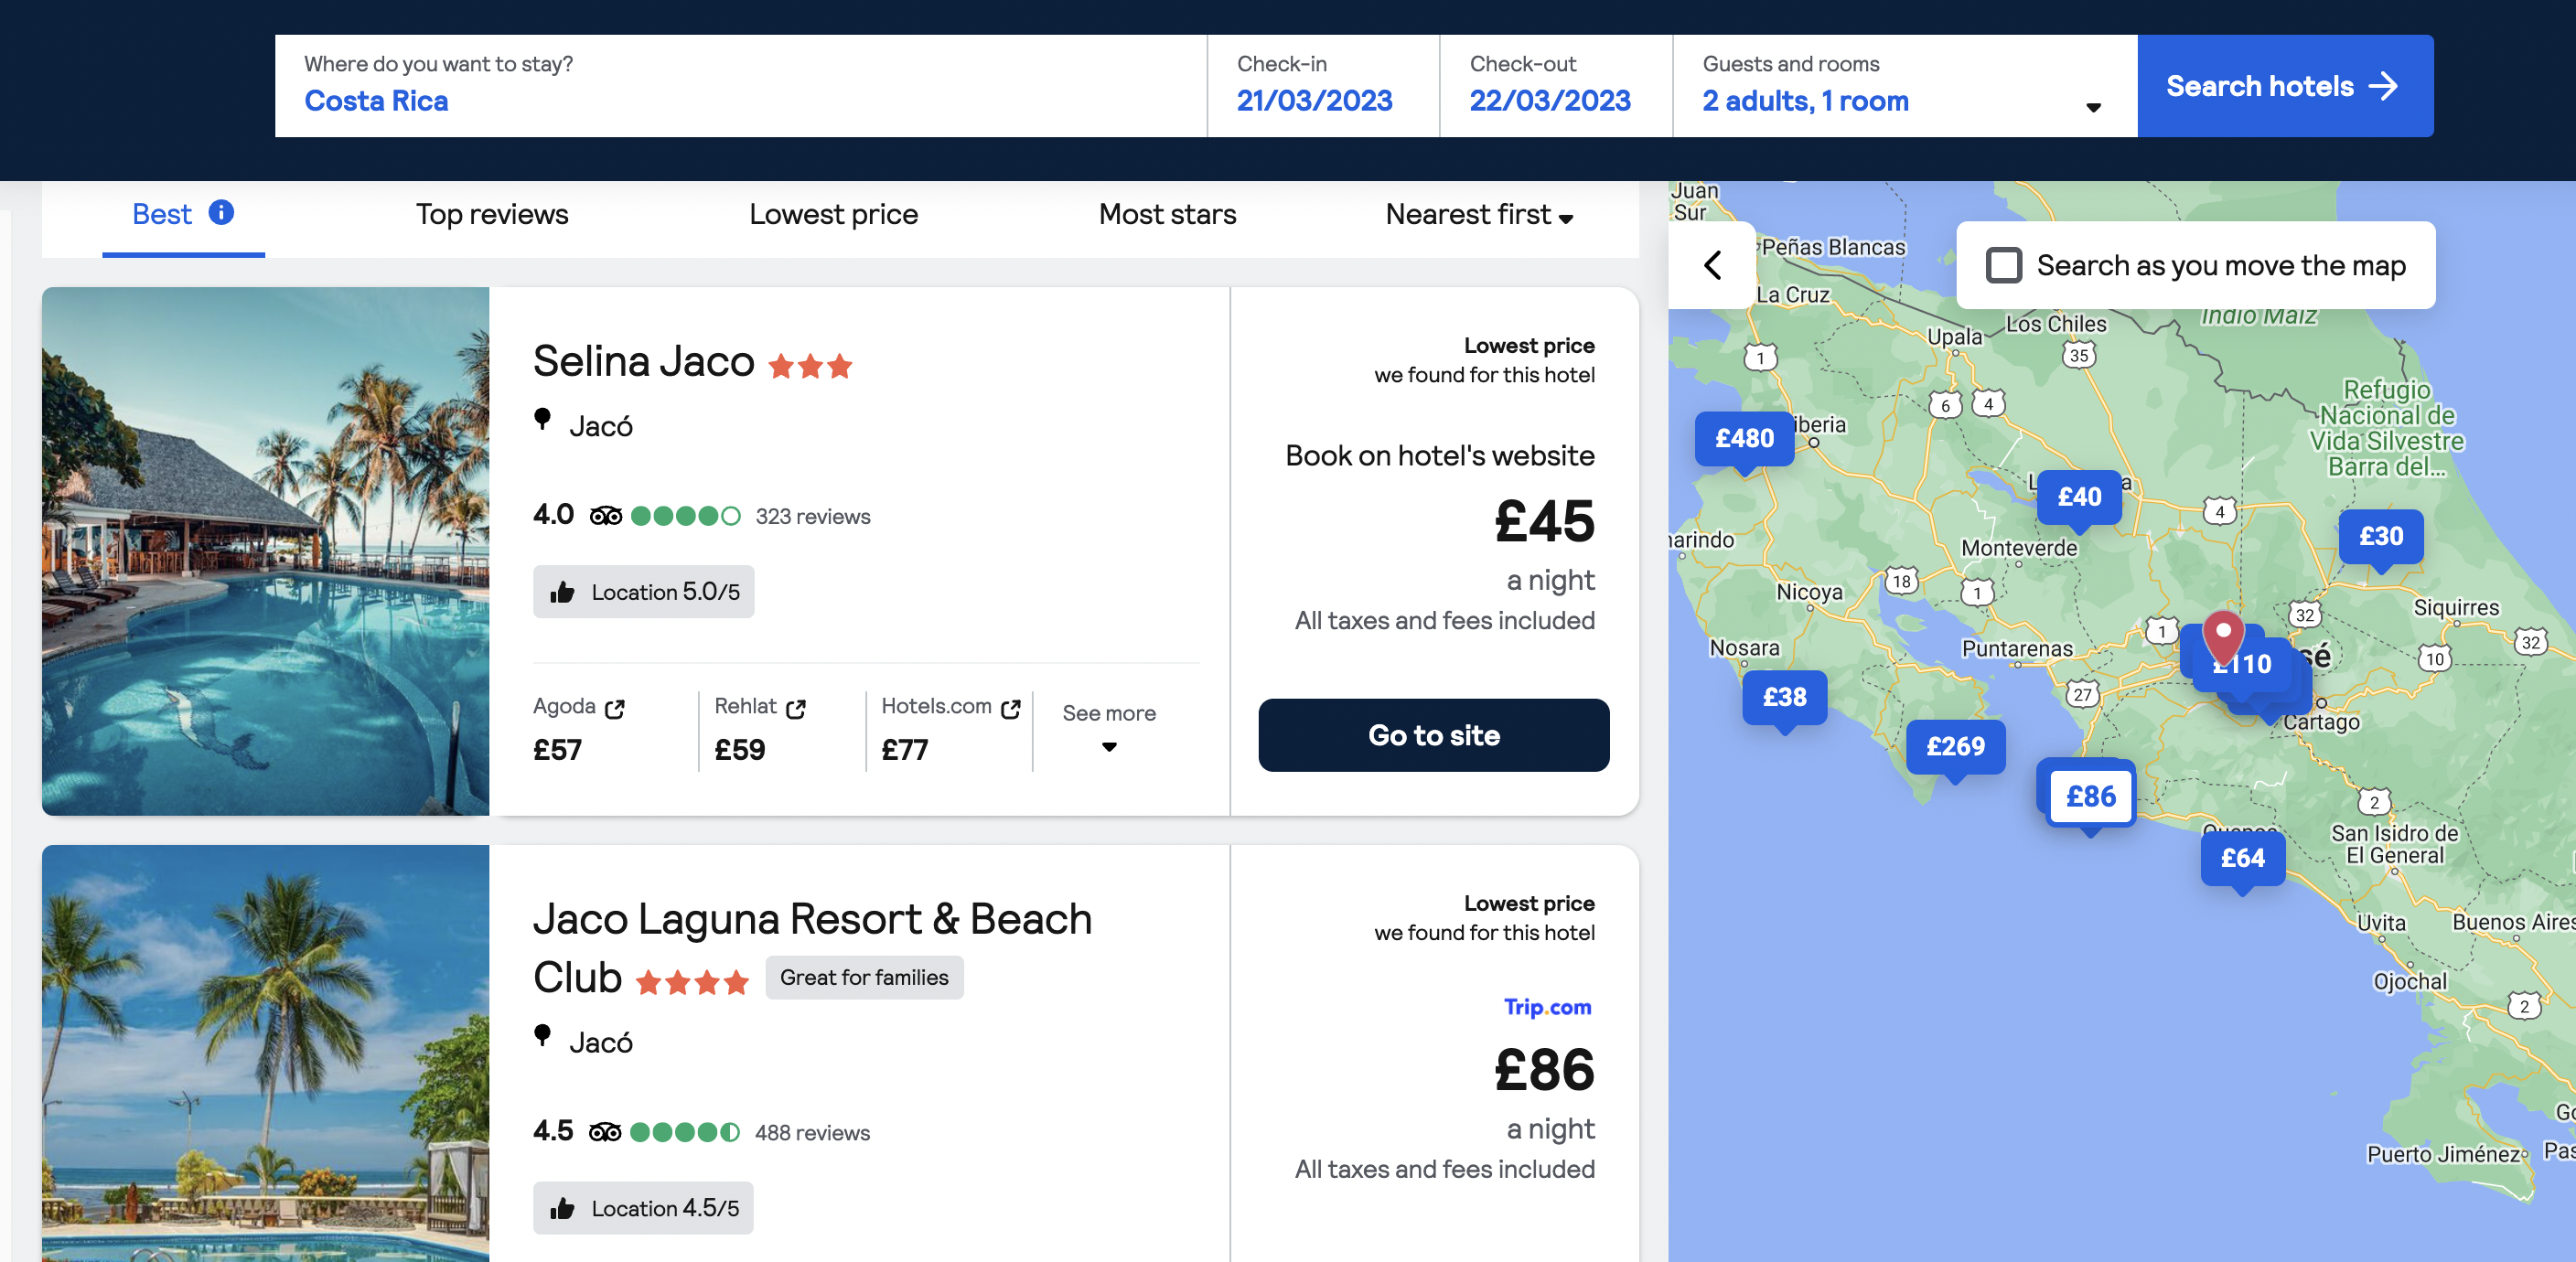The image size is (2576, 1262).
Task: Click Selina Jaco Tripadvisor owl icon
Action: click(x=605, y=516)
